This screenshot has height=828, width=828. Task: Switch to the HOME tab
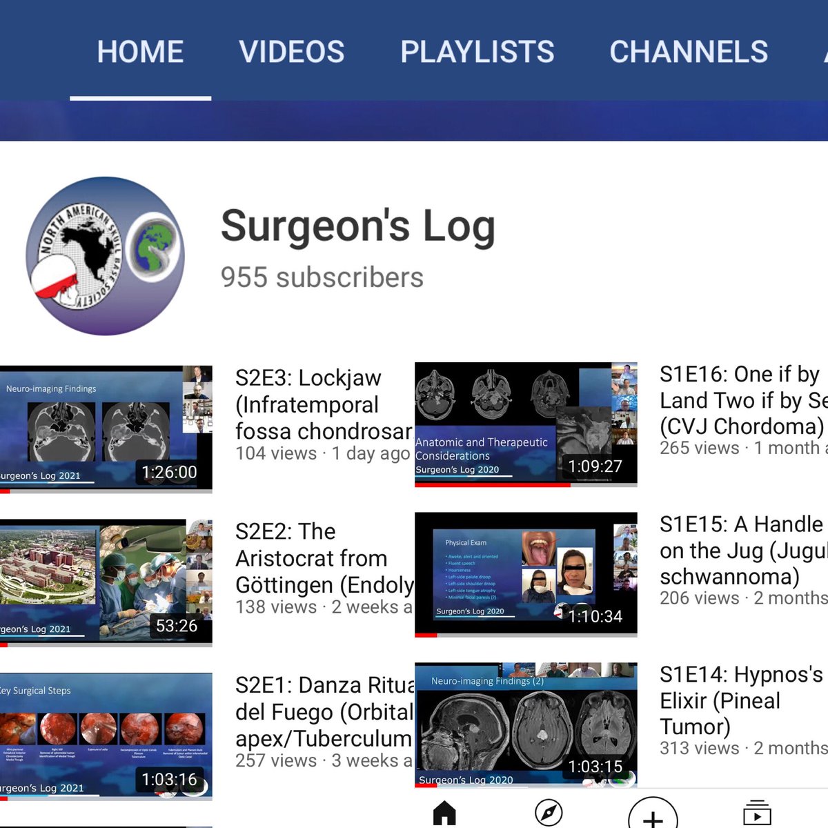(x=140, y=52)
